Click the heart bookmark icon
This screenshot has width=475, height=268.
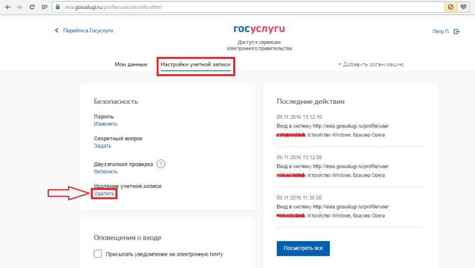(x=463, y=7)
